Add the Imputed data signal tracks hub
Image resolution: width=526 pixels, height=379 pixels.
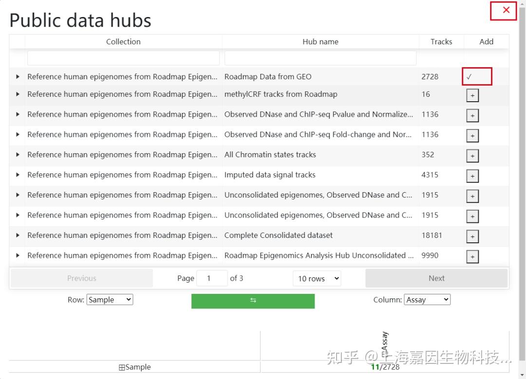tap(472, 176)
